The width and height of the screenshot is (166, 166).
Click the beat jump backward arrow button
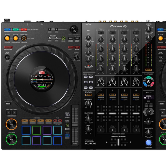tap(9, 113)
